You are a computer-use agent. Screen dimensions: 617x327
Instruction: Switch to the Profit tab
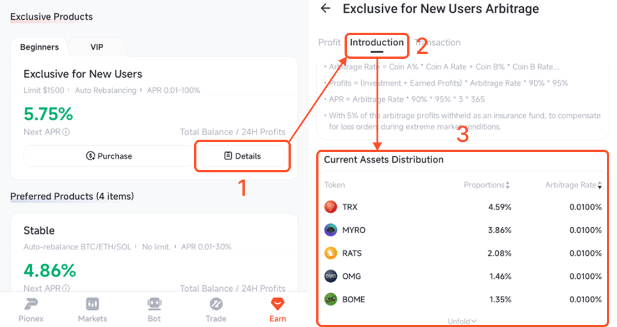point(330,43)
